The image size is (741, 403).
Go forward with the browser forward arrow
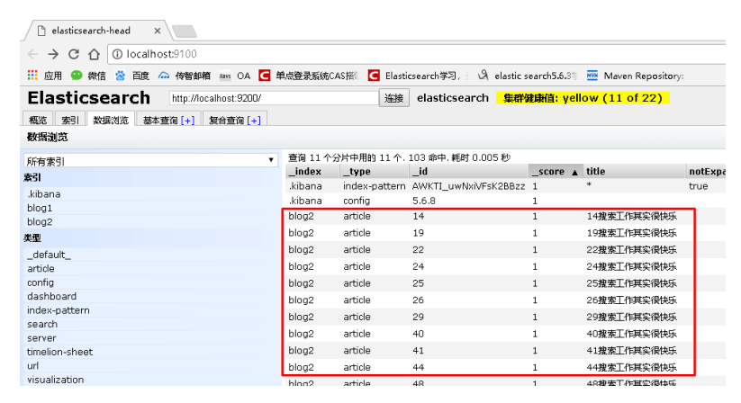[53, 54]
